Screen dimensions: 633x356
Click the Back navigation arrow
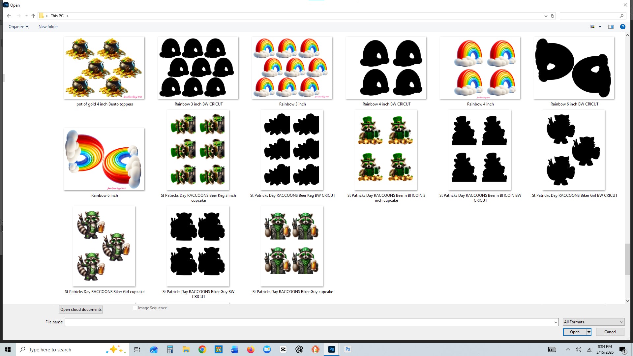[9, 16]
